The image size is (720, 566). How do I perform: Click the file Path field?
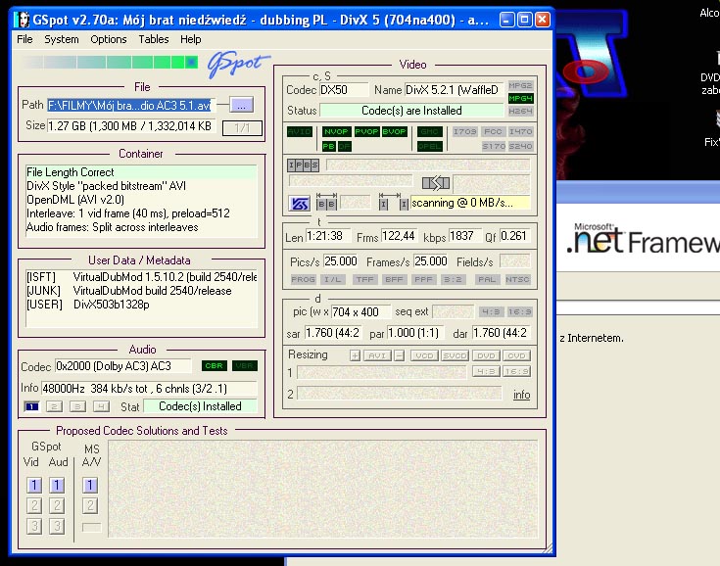coord(130,106)
